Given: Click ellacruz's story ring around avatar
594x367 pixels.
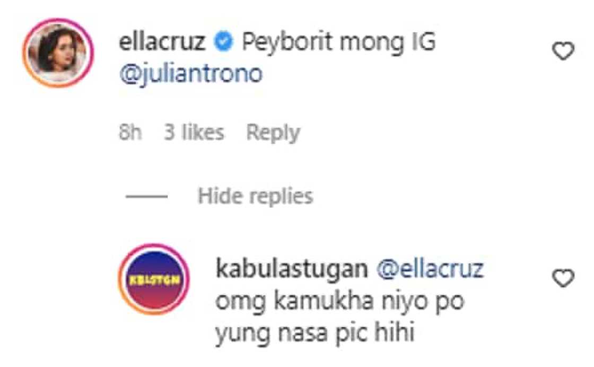Looking at the screenshot, I should pos(58,53).
